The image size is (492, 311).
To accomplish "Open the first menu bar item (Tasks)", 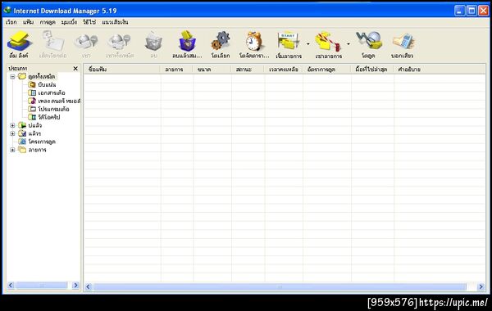I will (11, 22).
